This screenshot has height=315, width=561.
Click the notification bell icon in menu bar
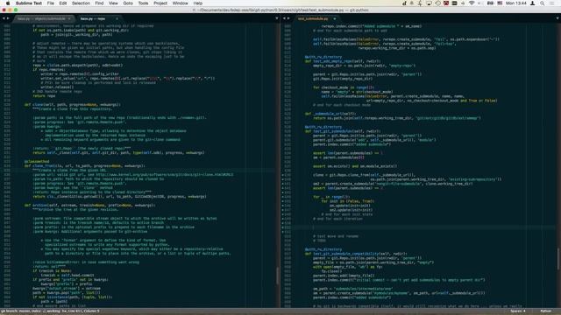coord(412,3)
